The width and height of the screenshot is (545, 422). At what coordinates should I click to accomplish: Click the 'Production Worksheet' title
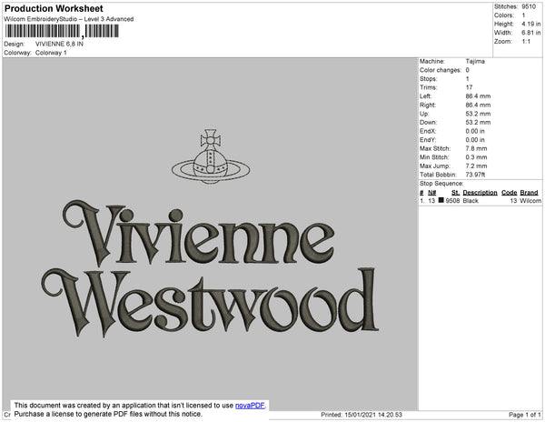(54, 9)
